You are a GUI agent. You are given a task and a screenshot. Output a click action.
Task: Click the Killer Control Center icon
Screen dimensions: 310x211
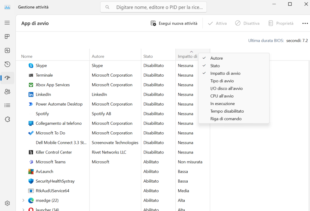pyautogui.click(x=31, y=152)
